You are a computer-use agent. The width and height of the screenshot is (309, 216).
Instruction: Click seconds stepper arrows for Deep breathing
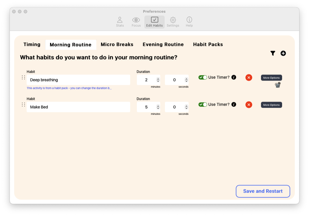coord(186,80)
